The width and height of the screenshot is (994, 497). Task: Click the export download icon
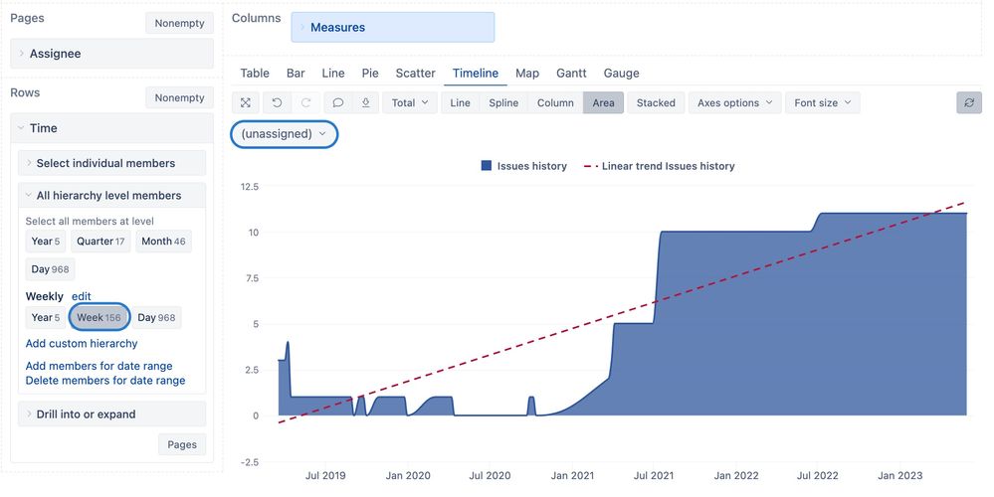click(x=366, y=102)
